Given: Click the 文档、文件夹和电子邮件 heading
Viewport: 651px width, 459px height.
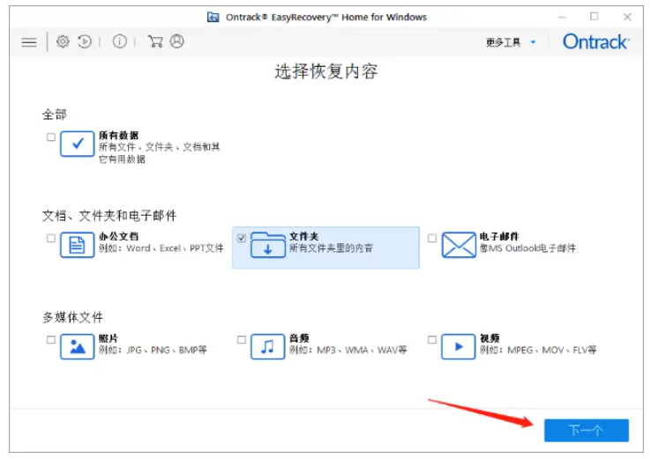Looking at the screenshot, I should coord(109,216).
